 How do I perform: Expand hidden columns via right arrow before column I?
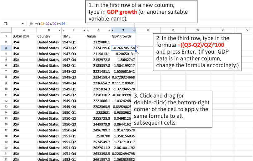(63, 30)
